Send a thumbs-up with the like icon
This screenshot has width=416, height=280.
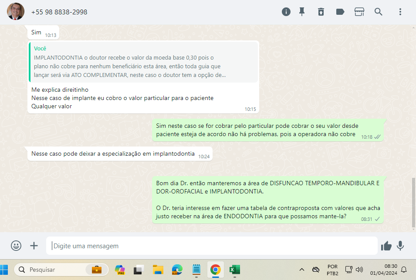(386, 246)
